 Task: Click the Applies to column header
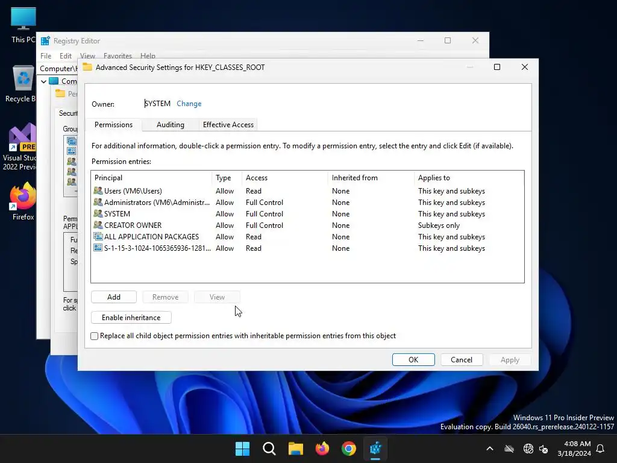point(469,178)
